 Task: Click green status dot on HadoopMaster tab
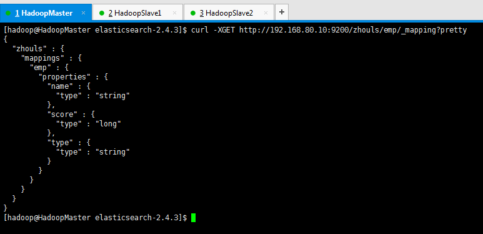tap(8, 13)
